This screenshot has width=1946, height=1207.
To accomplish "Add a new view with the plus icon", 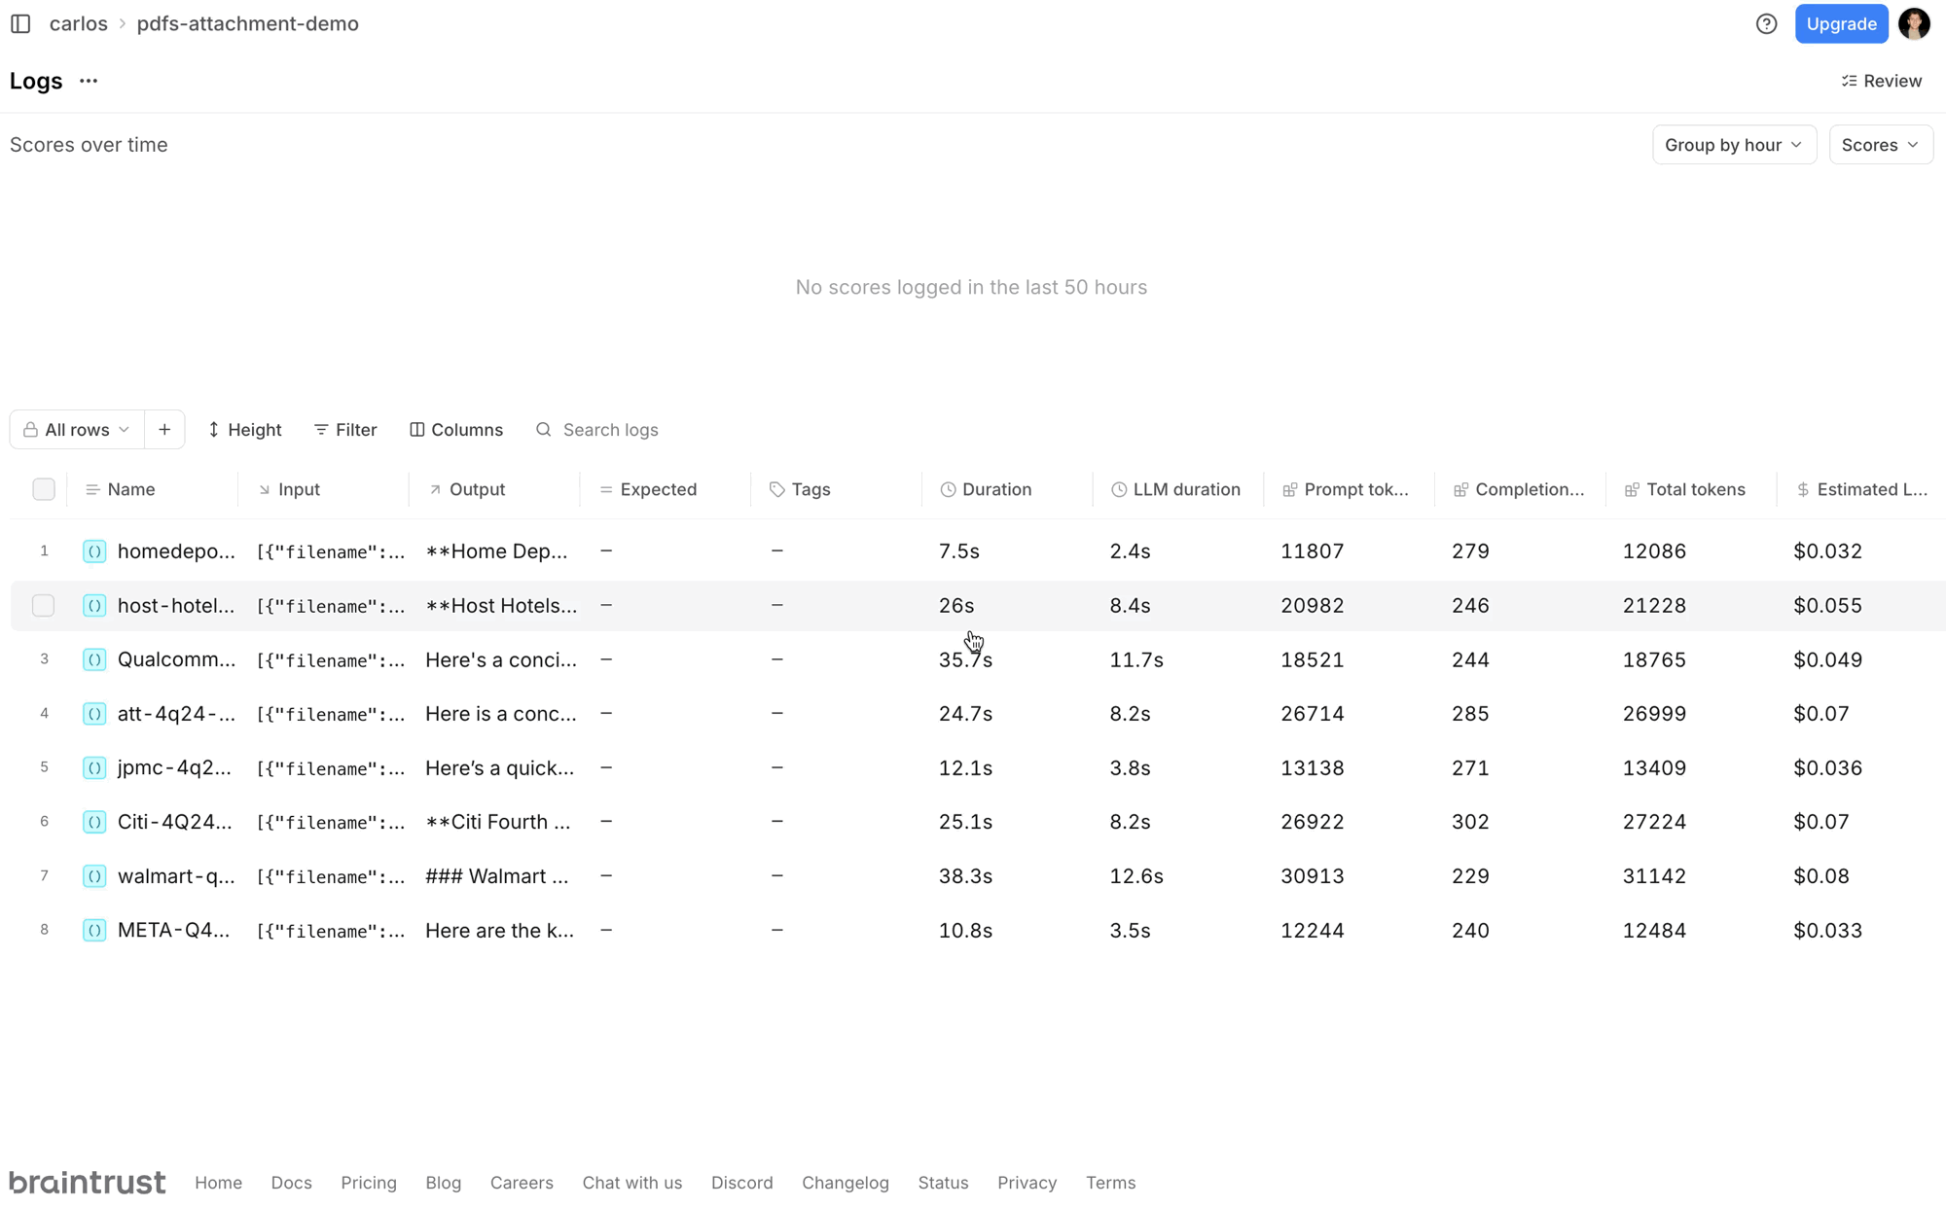I will click(x=164, y=429).
